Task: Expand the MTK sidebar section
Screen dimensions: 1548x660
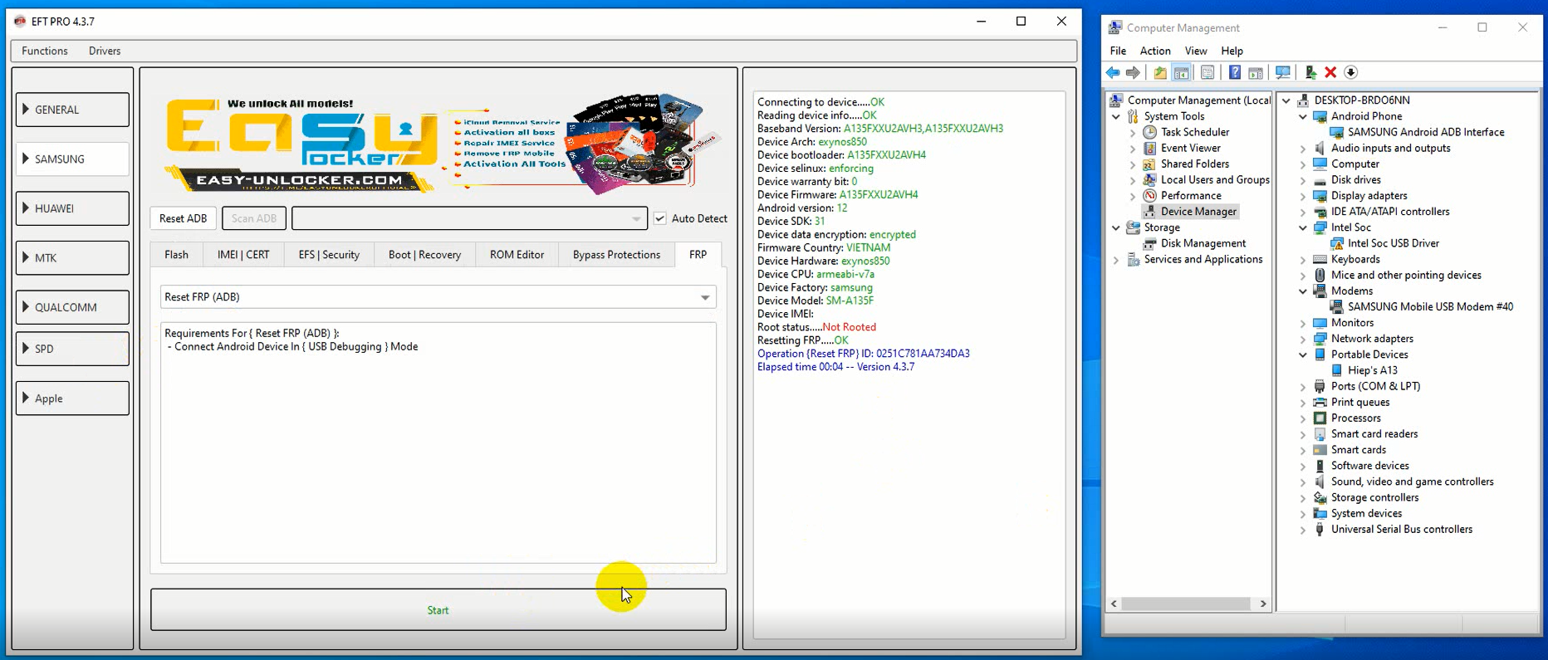Action: pos(72,257)
